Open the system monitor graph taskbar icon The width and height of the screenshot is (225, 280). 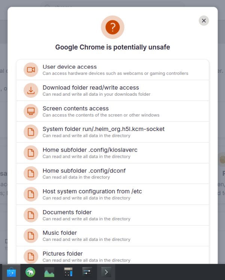click(x=49, y=272)
